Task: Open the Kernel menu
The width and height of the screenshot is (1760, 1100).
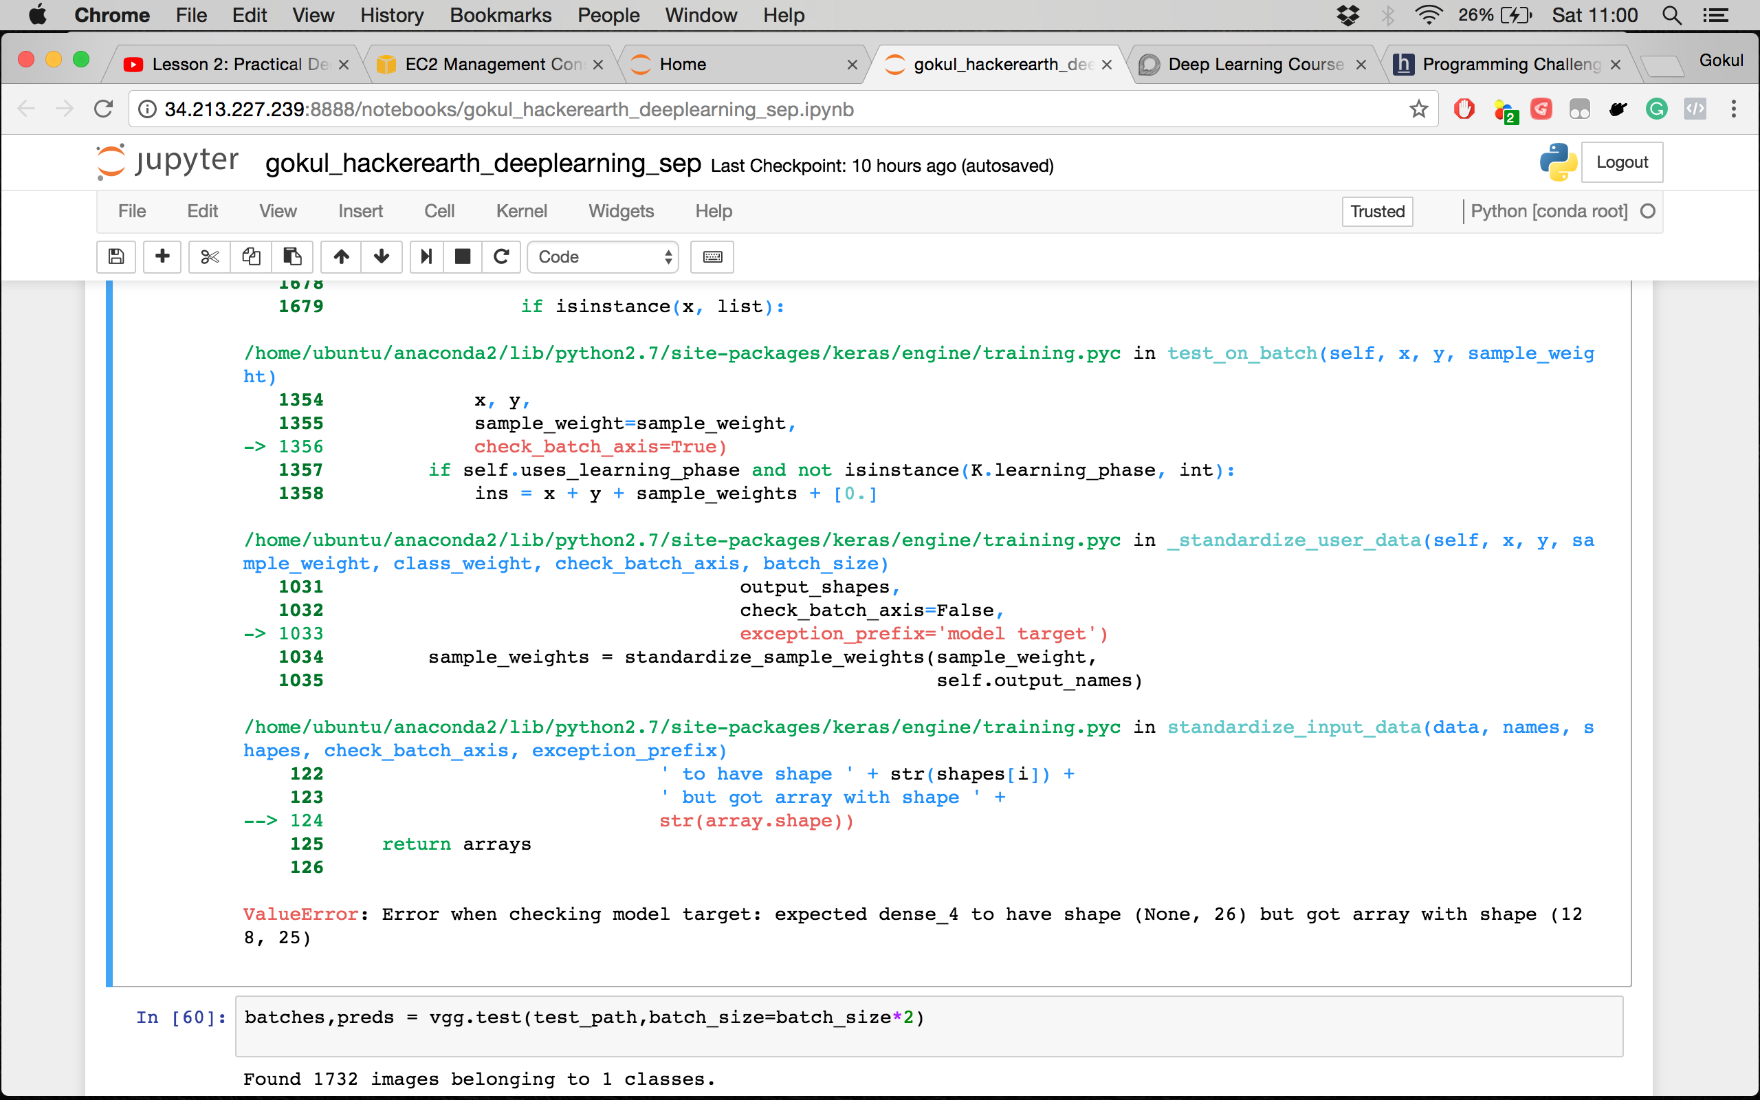Action: coord(521,211)
